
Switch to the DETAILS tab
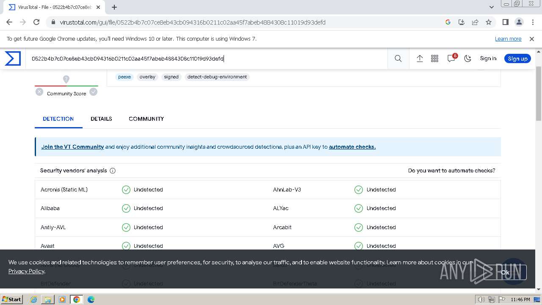[101, 119]
